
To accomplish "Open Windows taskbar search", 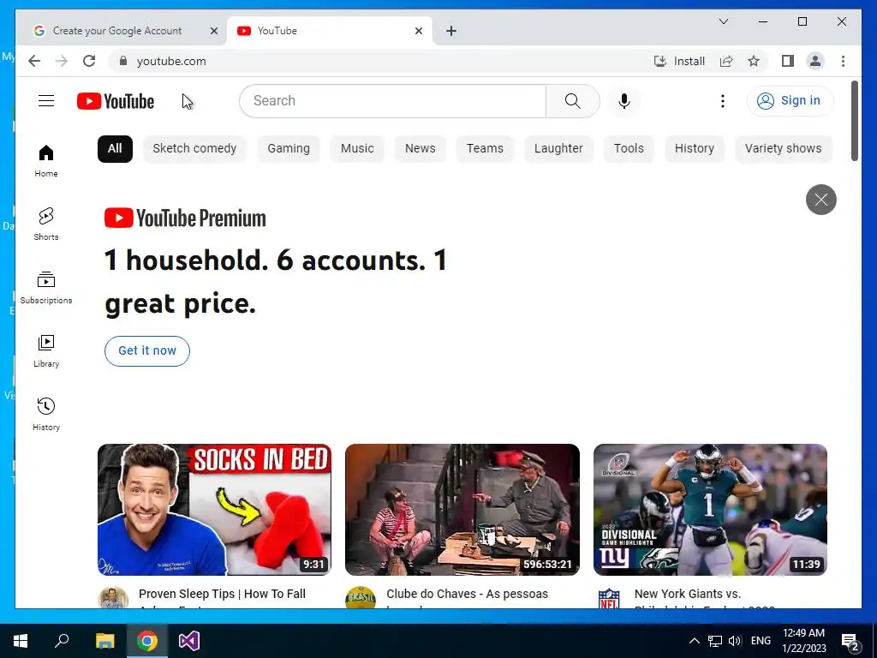I will (x=62, y=641).
